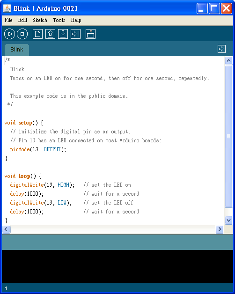The image size is (235, 294).
Task: Save sketch using down-arrow icon
Action: (x=63, y=34)
